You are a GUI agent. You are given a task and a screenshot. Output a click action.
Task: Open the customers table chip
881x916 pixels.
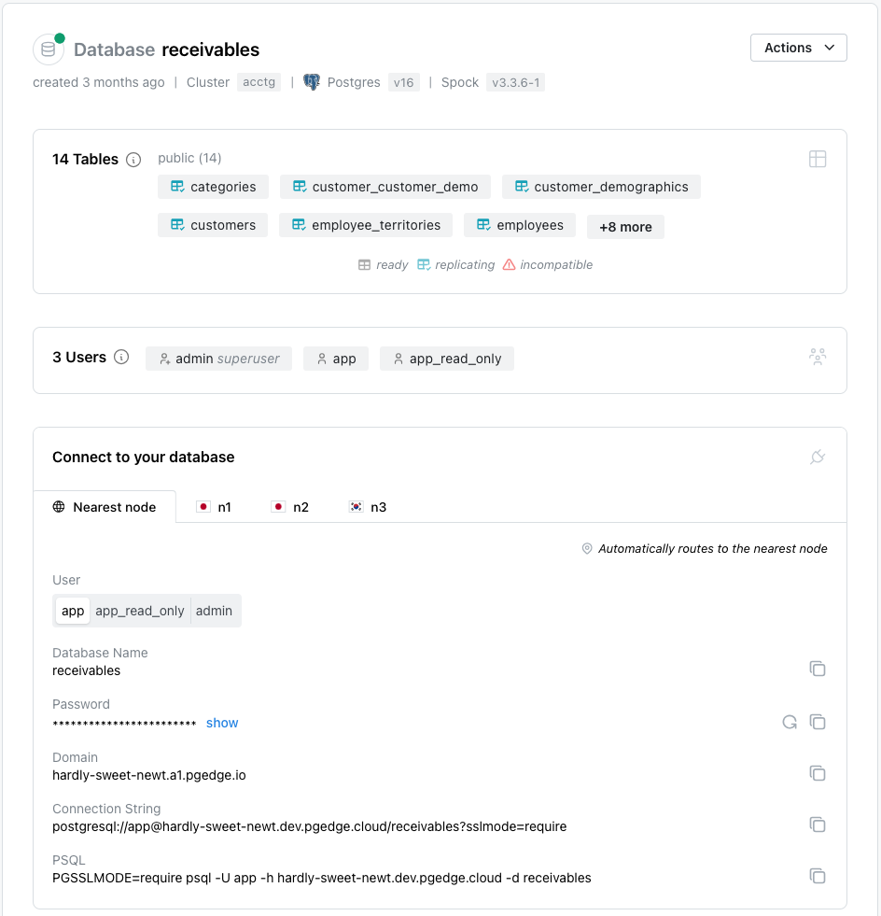click(x=213, y=225)
